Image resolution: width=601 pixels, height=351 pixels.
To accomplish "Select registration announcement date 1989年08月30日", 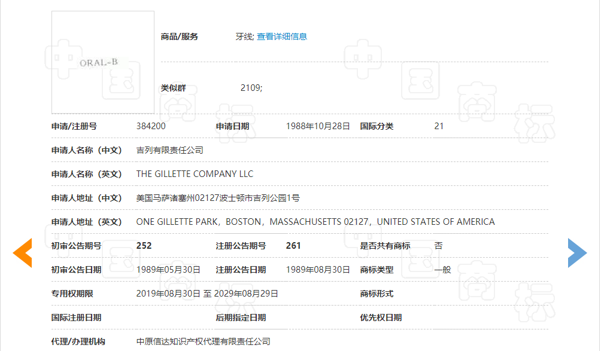I will tap(318, 270).
